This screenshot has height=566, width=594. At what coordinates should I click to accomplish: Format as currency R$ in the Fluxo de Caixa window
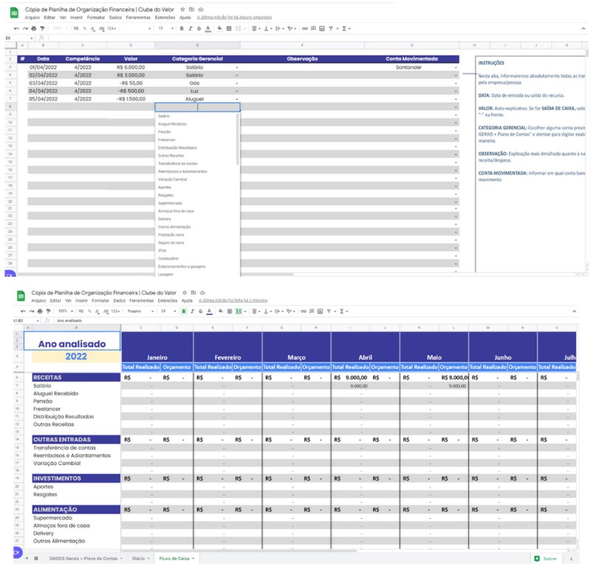81,311
